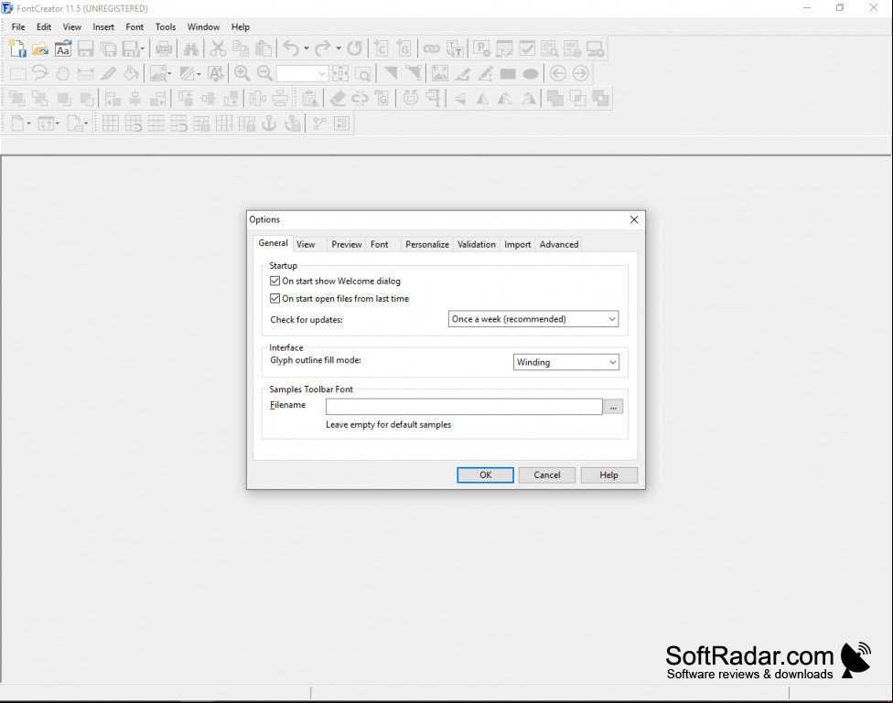Click the chain link toolbar icon
The height and width of the screenshot is (703, 893).
click(431, 49)
